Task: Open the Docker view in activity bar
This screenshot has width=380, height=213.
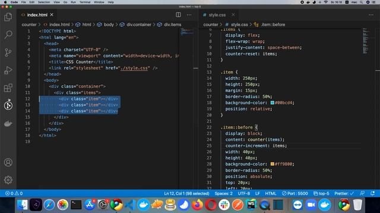Action: tap(8, 124)
